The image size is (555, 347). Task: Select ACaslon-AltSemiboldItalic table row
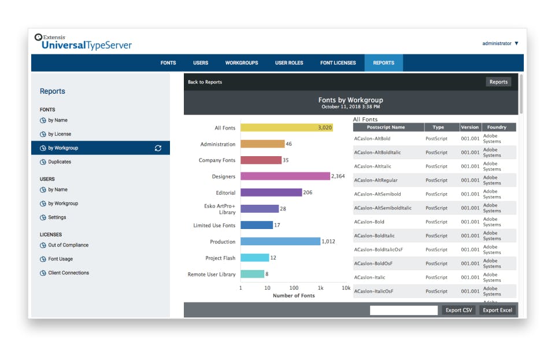coord(435,208)
